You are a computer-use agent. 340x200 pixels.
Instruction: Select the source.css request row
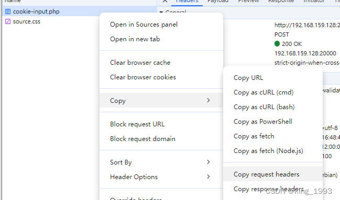point(80,21)
